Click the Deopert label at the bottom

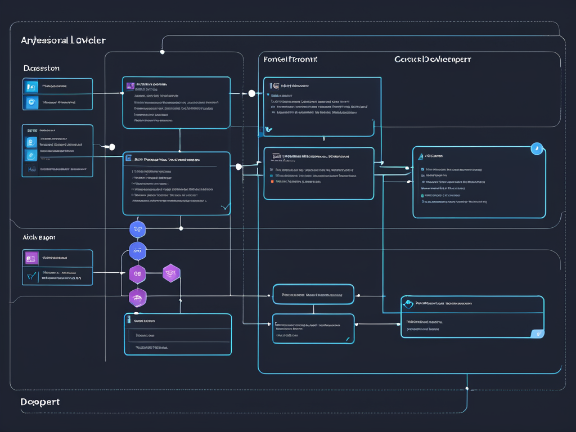coord(40,402)
